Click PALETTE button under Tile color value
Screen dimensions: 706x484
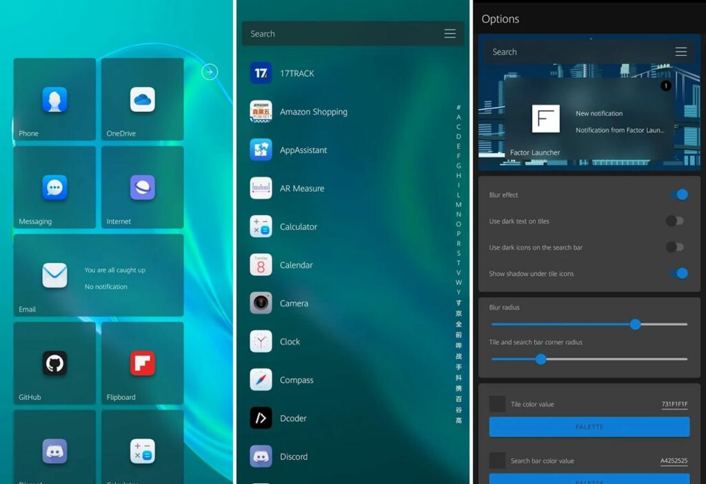click(589, 427)
